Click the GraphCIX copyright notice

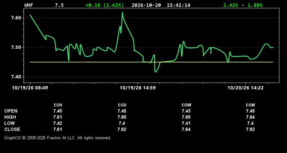pos(57,138)
